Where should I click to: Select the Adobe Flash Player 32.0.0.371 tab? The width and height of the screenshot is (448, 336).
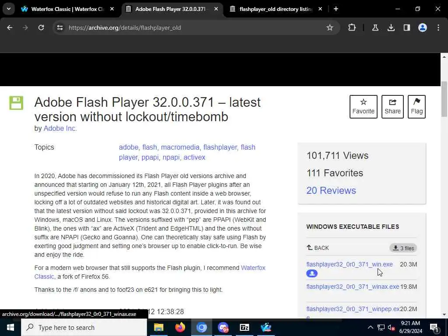coord(171,9)
